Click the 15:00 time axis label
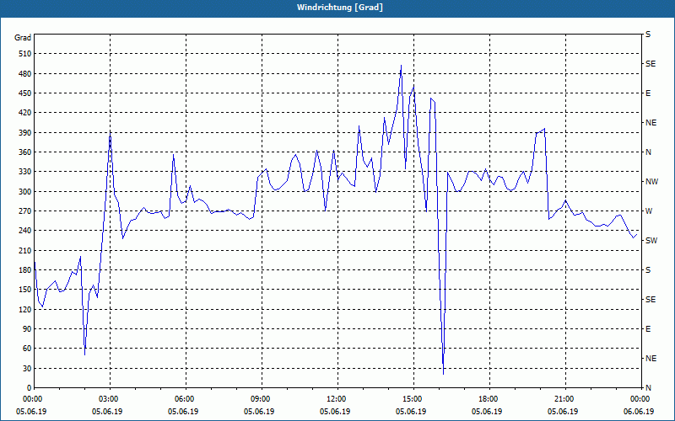Screen dimensions: 675x421 [x=411, y=399]
